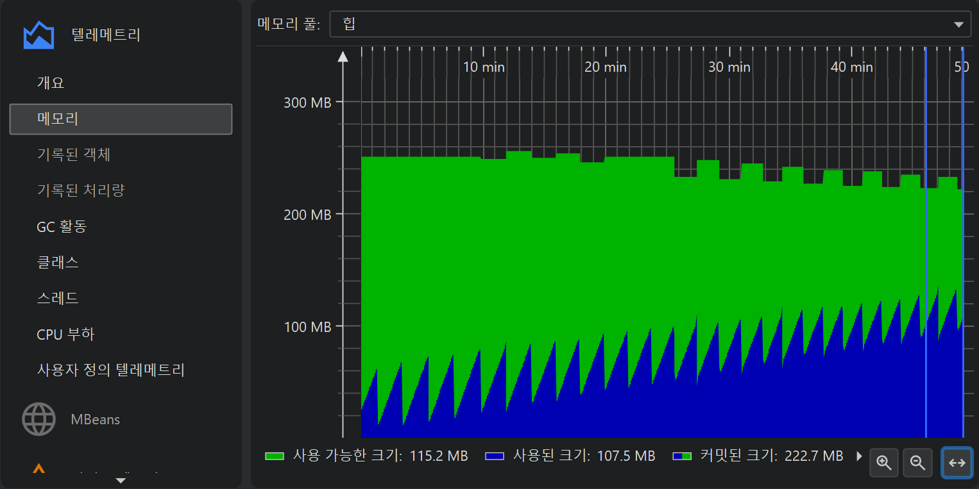The width and height of the screenshot is (979, 489).
Task: Show the GC 활동 telemetry
Action: 62,226
